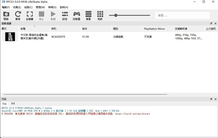218x138 pixels.
Task: Click the RPCS3 version master log line
Action: (x=27, y=108)
